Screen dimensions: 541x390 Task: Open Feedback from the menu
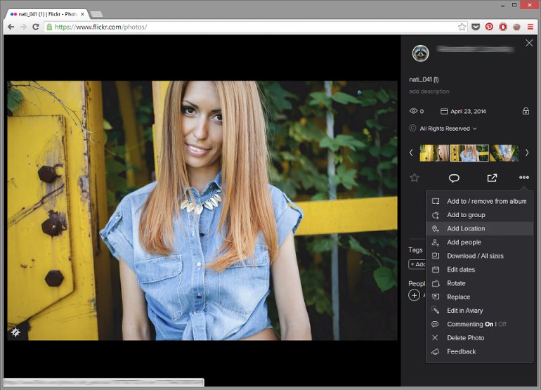pos(480,351)
